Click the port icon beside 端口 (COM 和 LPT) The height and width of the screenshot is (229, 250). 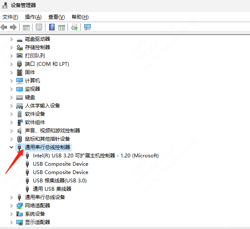point(20,64)
